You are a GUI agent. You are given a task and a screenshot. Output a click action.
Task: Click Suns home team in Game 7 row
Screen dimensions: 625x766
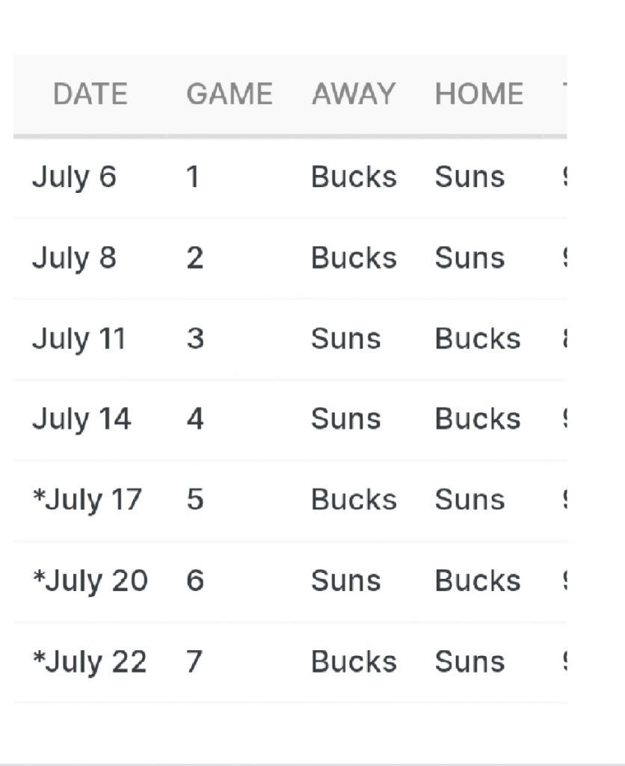coord(469,662)
